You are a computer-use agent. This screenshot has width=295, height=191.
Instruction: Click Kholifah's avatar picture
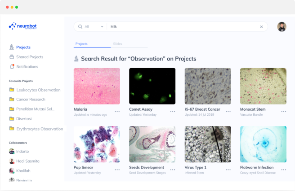[x=12, y=170]
